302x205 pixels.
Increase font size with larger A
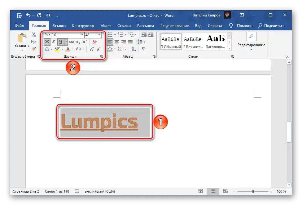(x=92, y=49)
